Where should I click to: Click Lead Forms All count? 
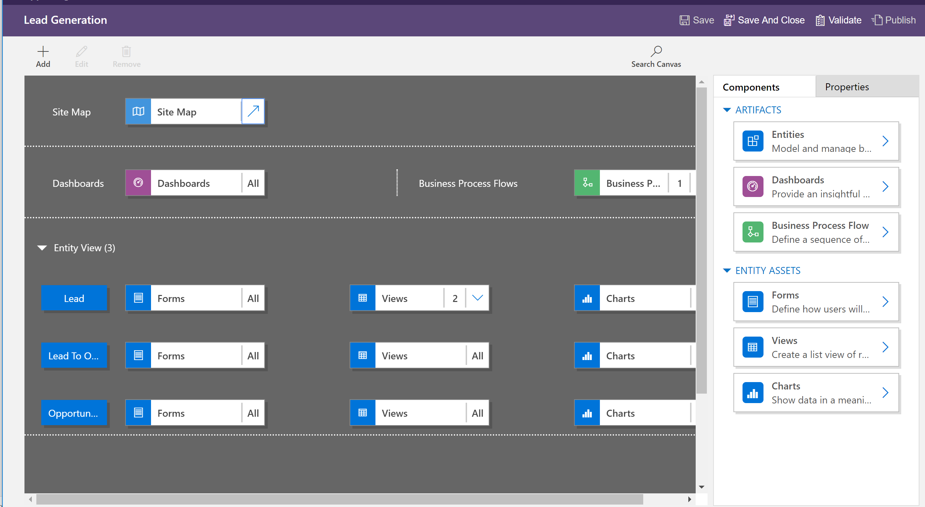tap(253, 298)
